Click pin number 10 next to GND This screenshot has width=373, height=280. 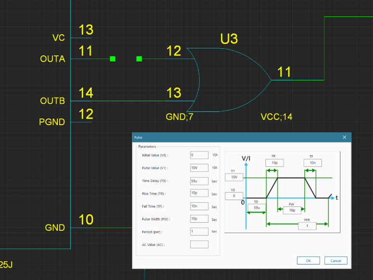pyautogui.click(x=86, y=219)
